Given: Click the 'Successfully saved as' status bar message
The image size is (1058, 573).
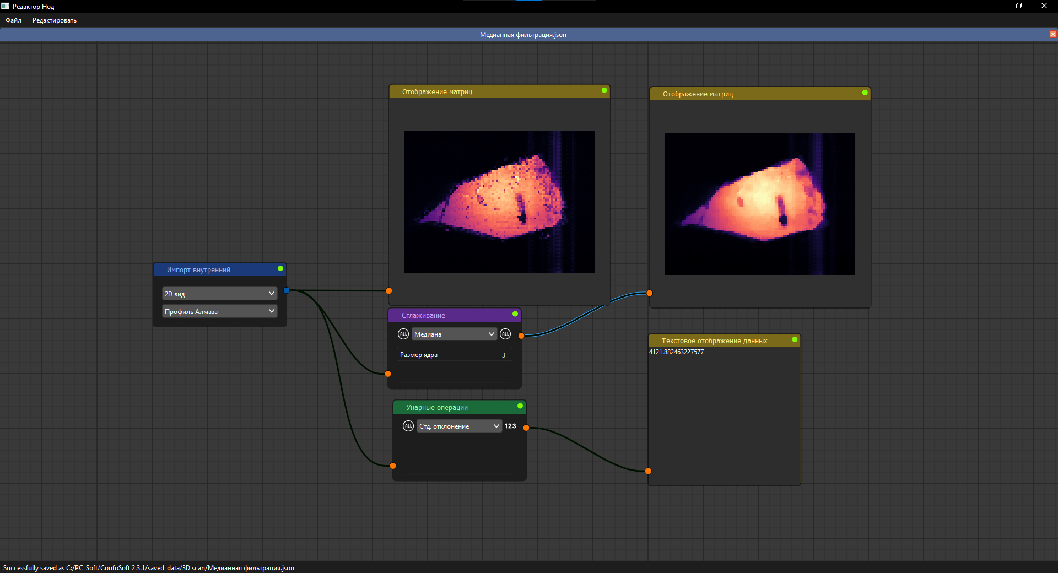Looking at the screenshot, I should coord(149,568).
